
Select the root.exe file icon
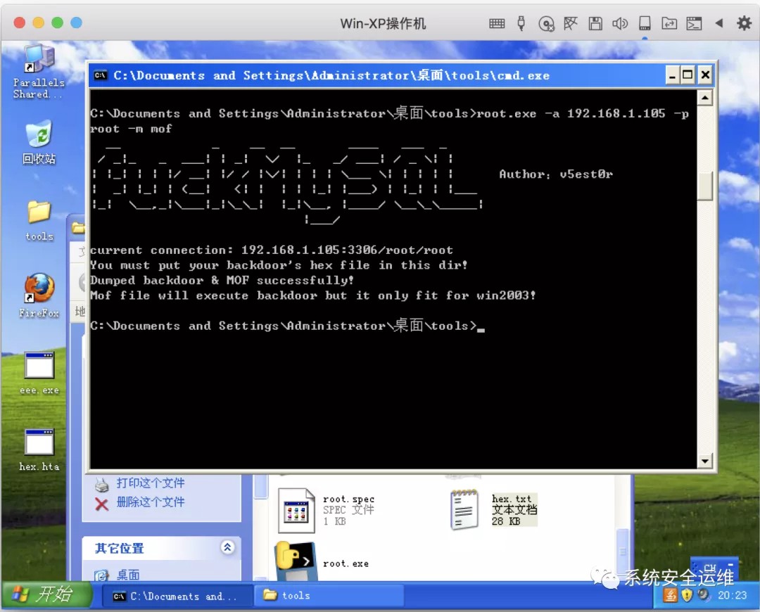point(296,561)
